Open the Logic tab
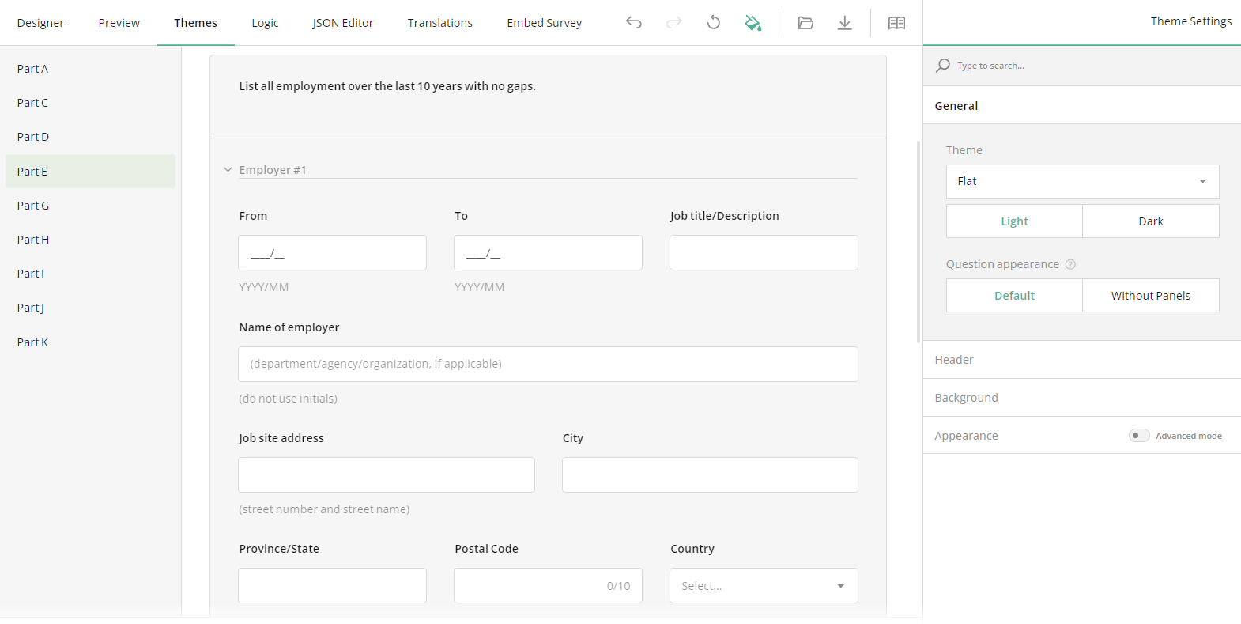The height and width of the screenshot is (624, 1241). click(265, 23)
